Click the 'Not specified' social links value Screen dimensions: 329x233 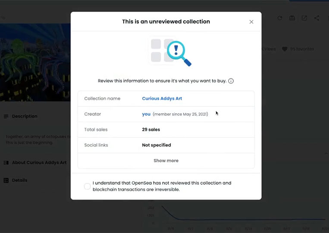[157, 145]
